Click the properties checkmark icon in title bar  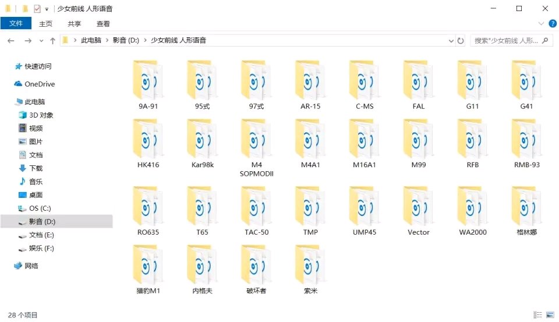coord(37,9)
